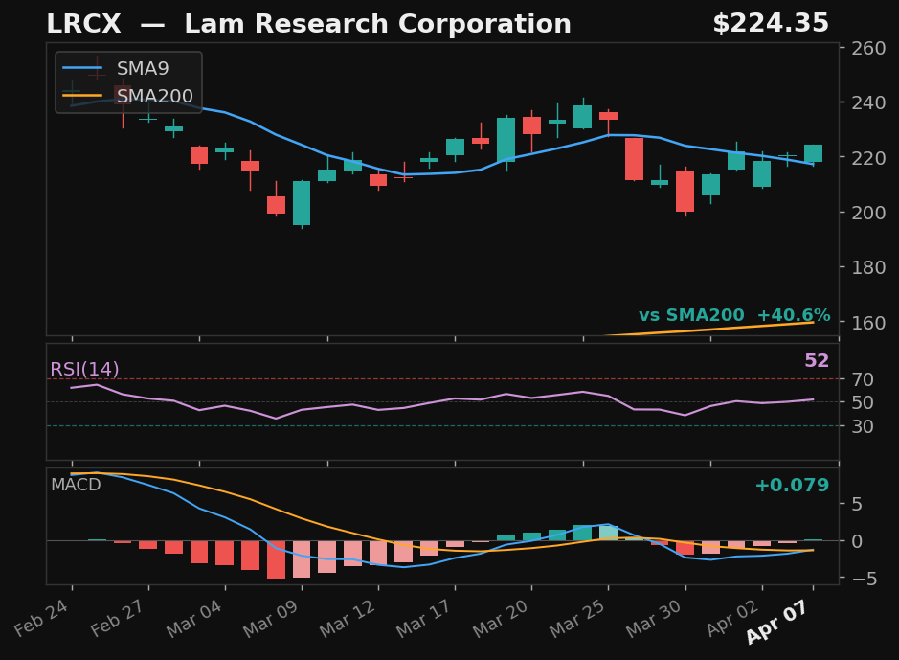The width and height of the screenshot is (899, 660).
Task: Select the orange SMA200 legend color marker
Action: 81,95
